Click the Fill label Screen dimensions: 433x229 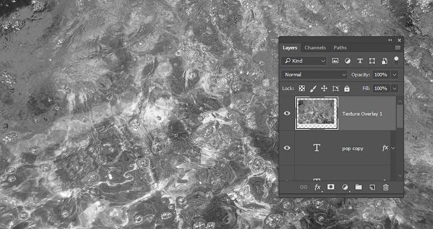click(x=366, y=89)
